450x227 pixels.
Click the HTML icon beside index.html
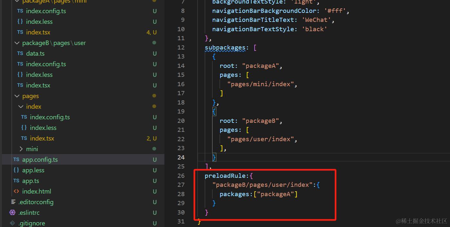[16, 191]
